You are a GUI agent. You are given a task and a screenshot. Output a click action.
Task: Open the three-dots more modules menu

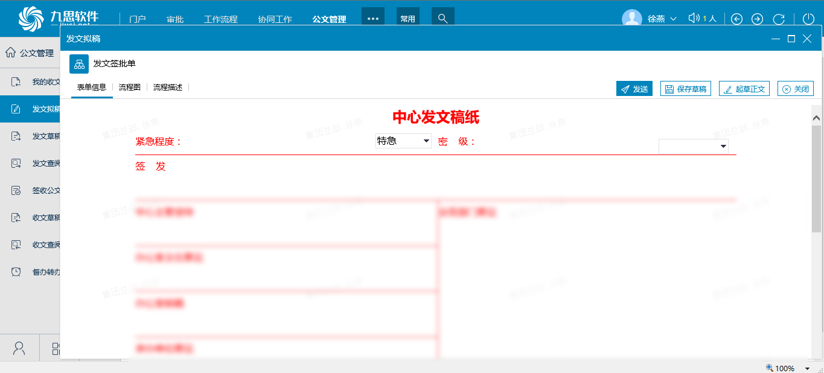372,19
